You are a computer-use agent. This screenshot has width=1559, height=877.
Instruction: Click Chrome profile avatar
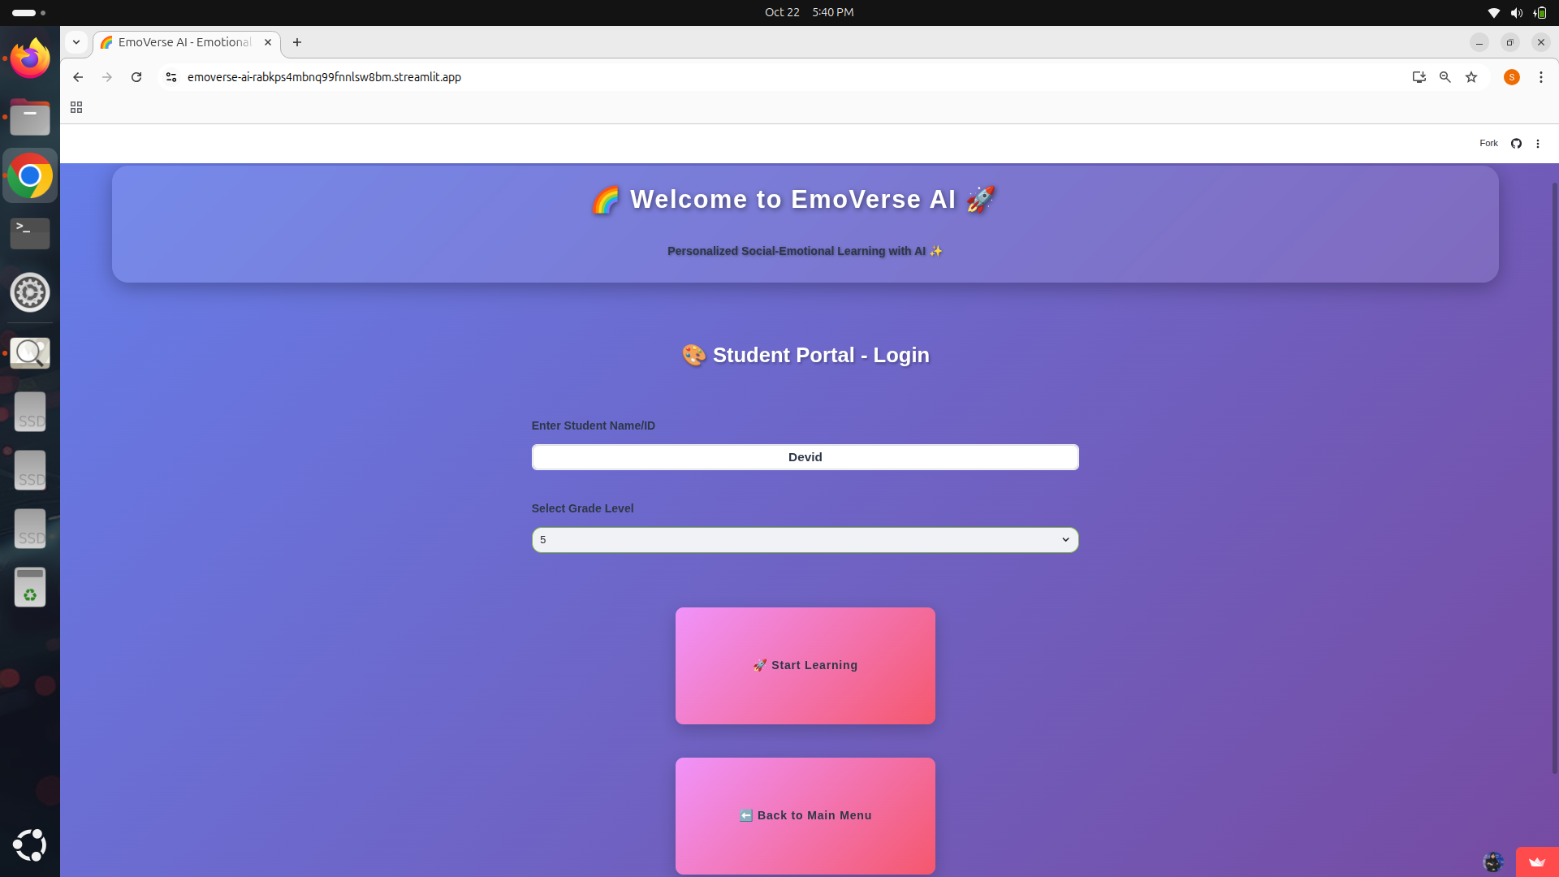[1511, 77]
